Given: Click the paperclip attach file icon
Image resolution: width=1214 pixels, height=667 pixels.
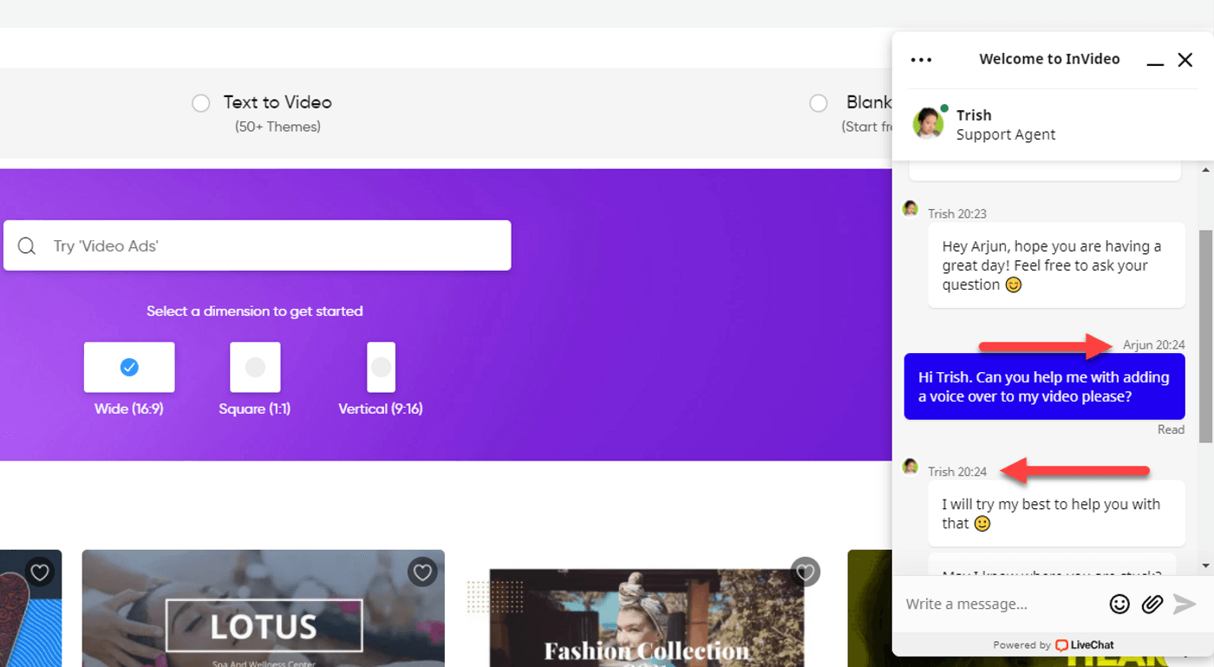Looking at the screenshot, I should [1152, 604].
